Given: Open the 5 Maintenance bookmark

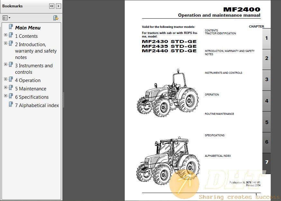Looking at the screenshot, I should [31, 89].
